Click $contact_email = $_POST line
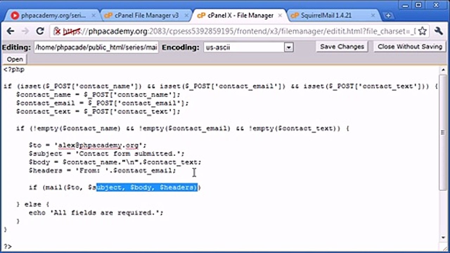The image size is (450, 253). point(102,103)
